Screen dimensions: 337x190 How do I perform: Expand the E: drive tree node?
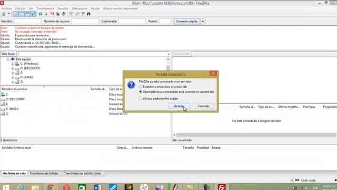[x=13, y=73]
